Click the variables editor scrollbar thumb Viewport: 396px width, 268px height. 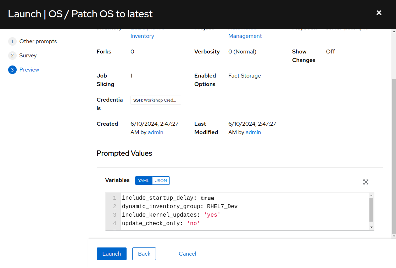[x=371, y=210]
